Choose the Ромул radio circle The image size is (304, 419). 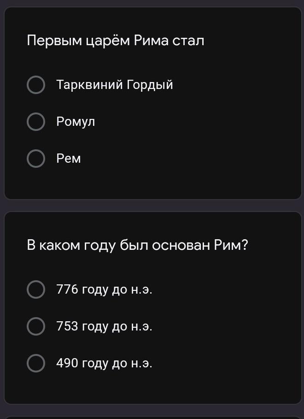[36, 122]
